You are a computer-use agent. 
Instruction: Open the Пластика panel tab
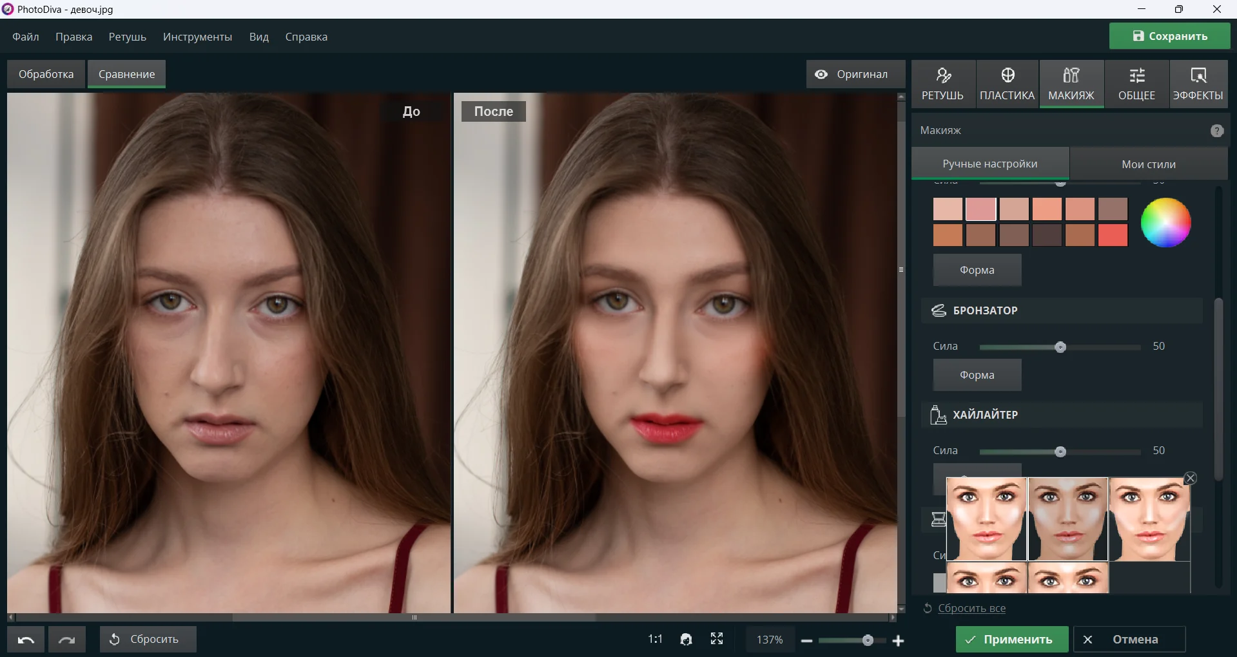pyautogui.click(x=1007, y=84)
